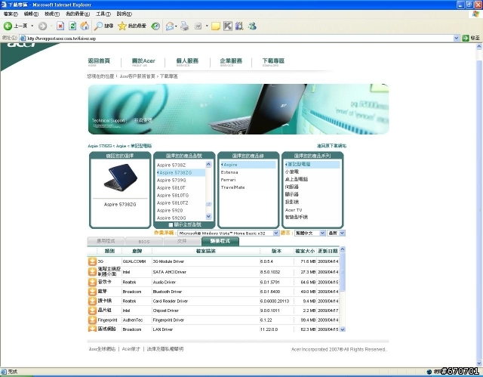Open the 編輯(E) menu

pos(31,14)
